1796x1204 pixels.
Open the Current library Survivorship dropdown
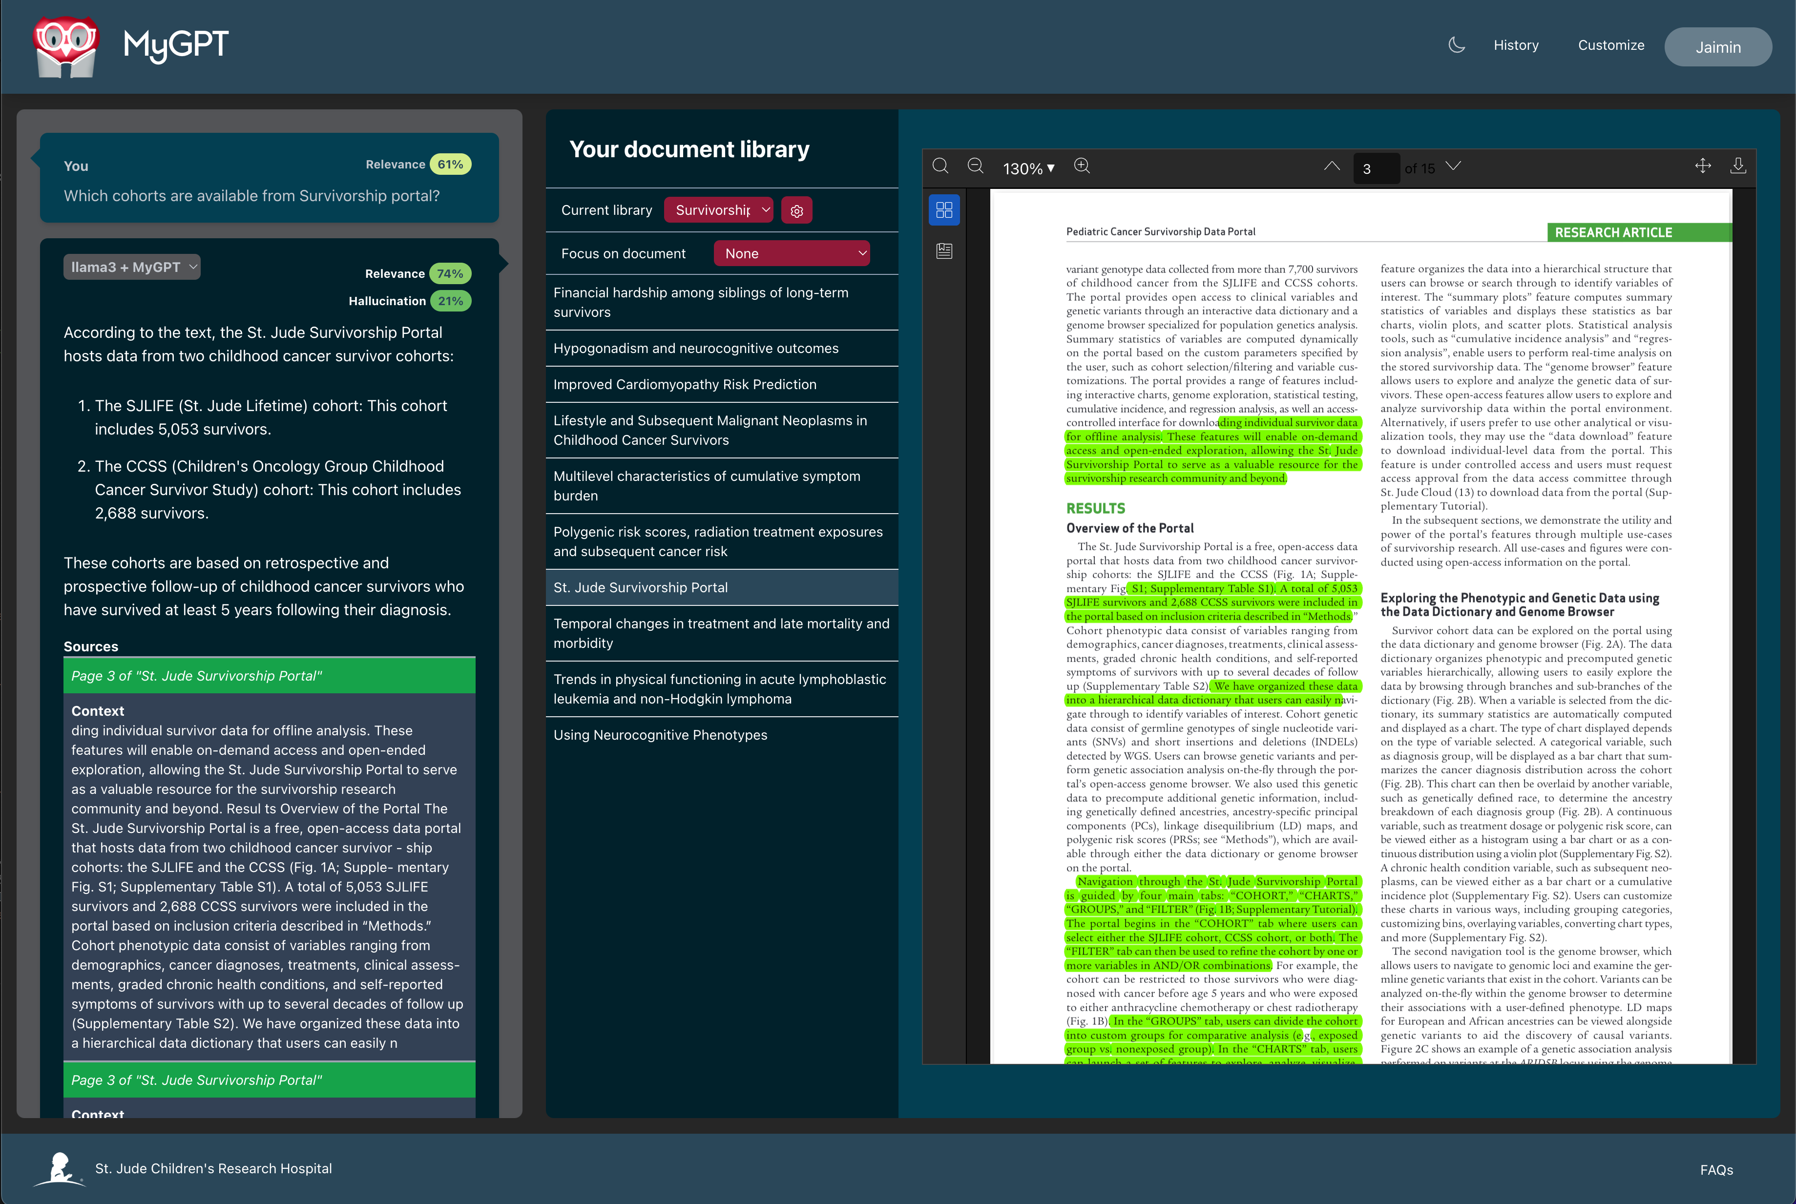pos(718,209)
